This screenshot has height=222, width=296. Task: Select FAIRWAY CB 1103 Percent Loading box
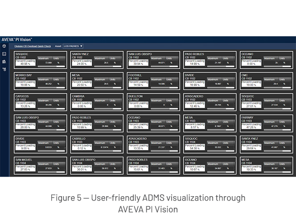[251, 126]
